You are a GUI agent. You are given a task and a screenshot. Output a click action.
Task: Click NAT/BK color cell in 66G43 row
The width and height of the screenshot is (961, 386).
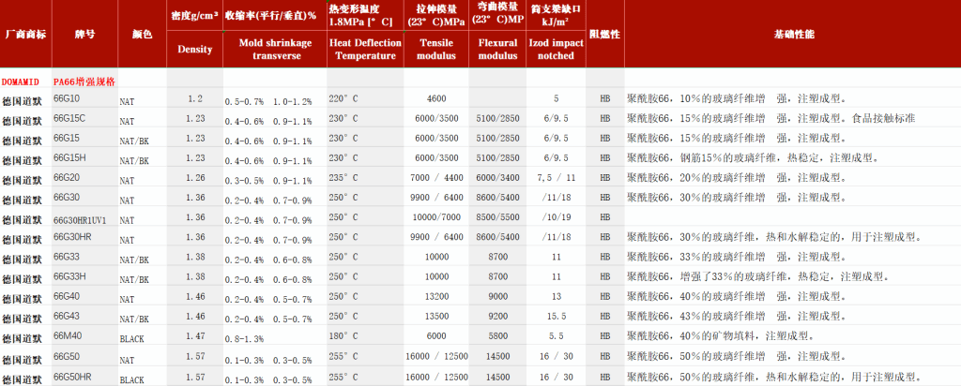pos(134,319)
